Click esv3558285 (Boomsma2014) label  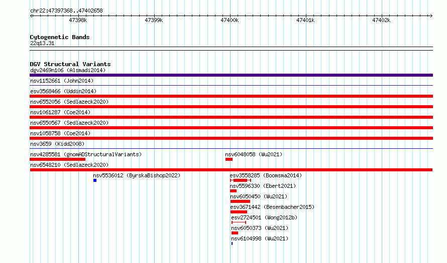pyautogui.click(x=266, y=175)
